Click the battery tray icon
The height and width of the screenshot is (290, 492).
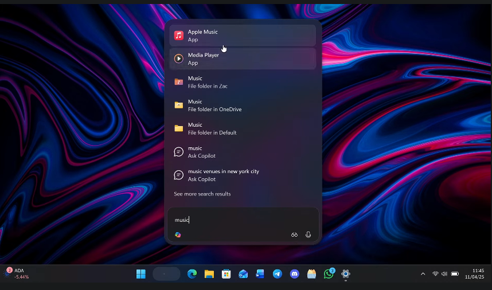point(455,274)
